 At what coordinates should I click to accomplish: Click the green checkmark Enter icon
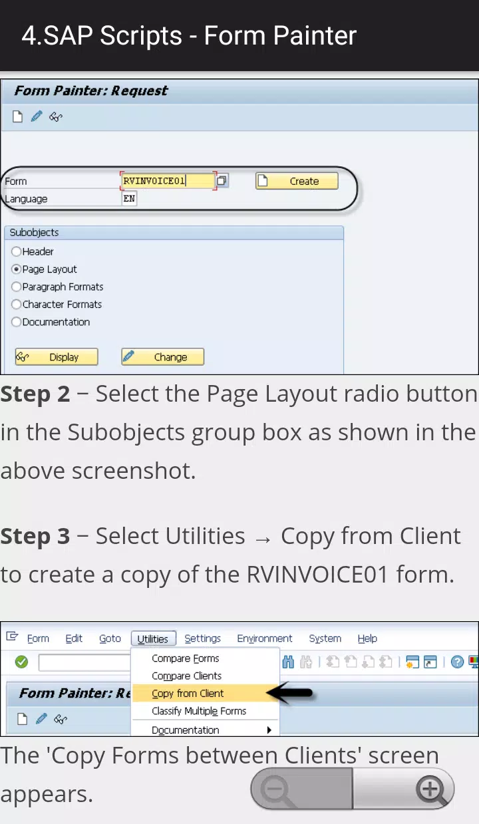(x=21, y=662)
